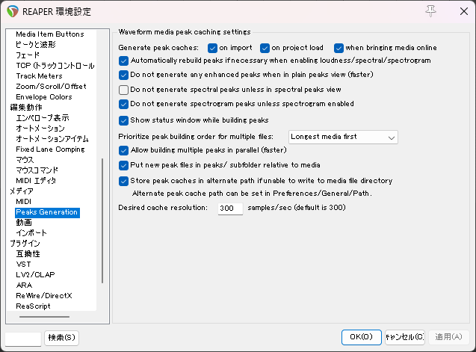Select 'エンベロープ表示' in tree
Viewport: 476px width, 352px height.
pos(42,118)
